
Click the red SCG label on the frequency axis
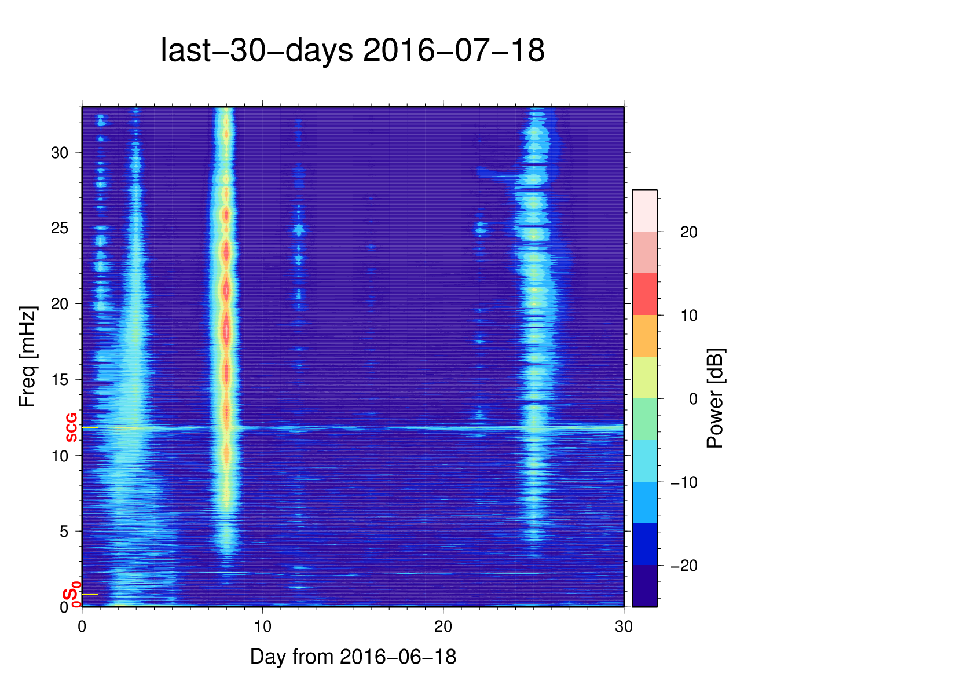point(71,428)
